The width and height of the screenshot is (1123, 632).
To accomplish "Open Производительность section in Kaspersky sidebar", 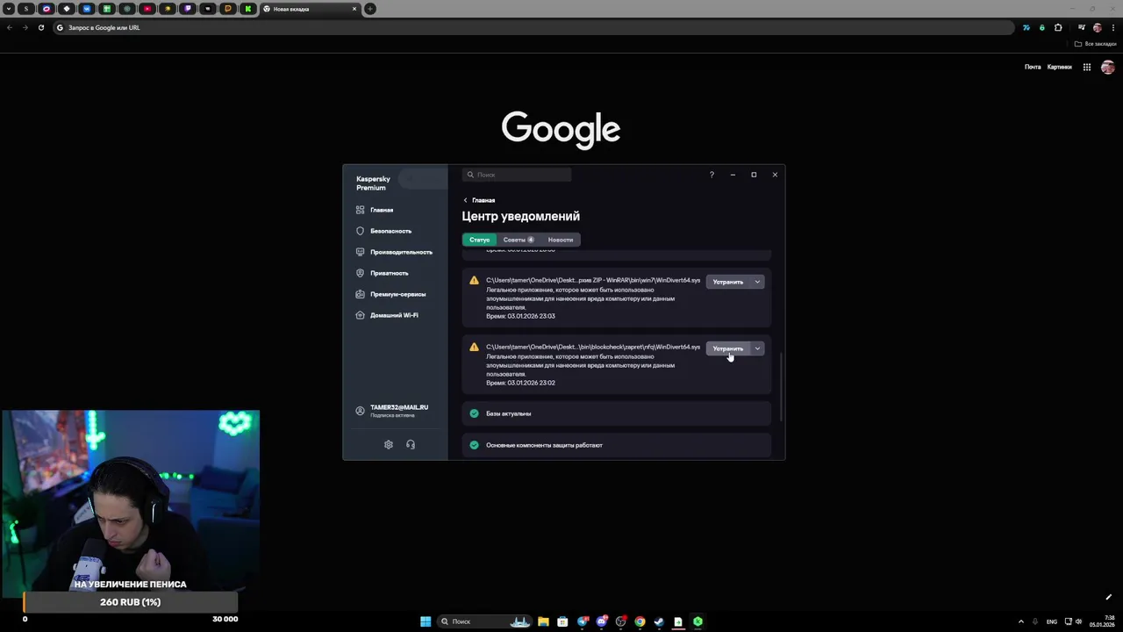I will [394, 252].
